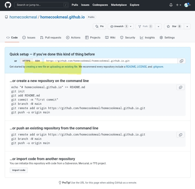Open Marketplace in top navigation
Image resolution: width=195 pixels, height=189 pixels.
point(119,5)
